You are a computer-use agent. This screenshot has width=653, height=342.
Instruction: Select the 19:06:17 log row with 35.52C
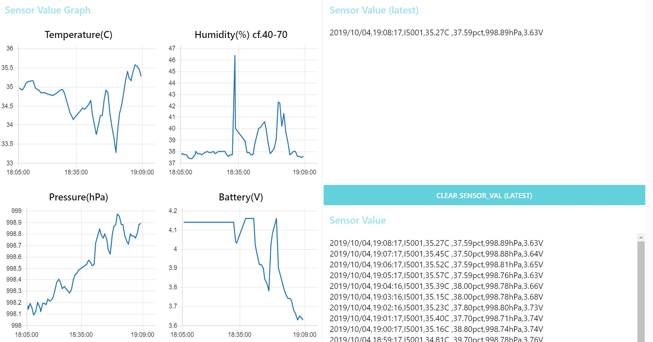[436, 265]
